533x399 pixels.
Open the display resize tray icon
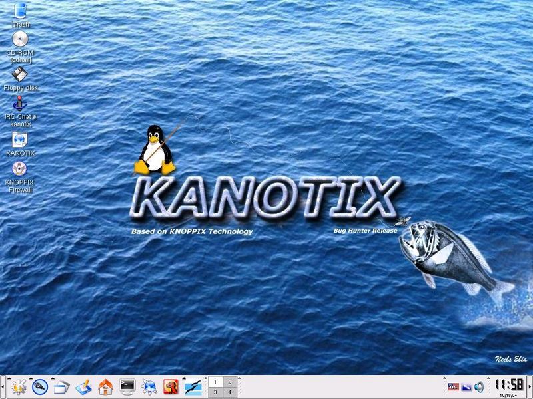[466, 387]
